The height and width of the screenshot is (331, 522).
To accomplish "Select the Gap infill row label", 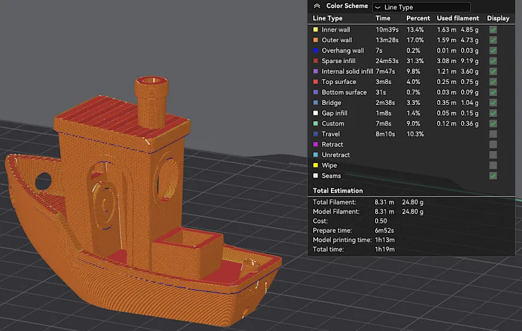I will pos(334,113).
